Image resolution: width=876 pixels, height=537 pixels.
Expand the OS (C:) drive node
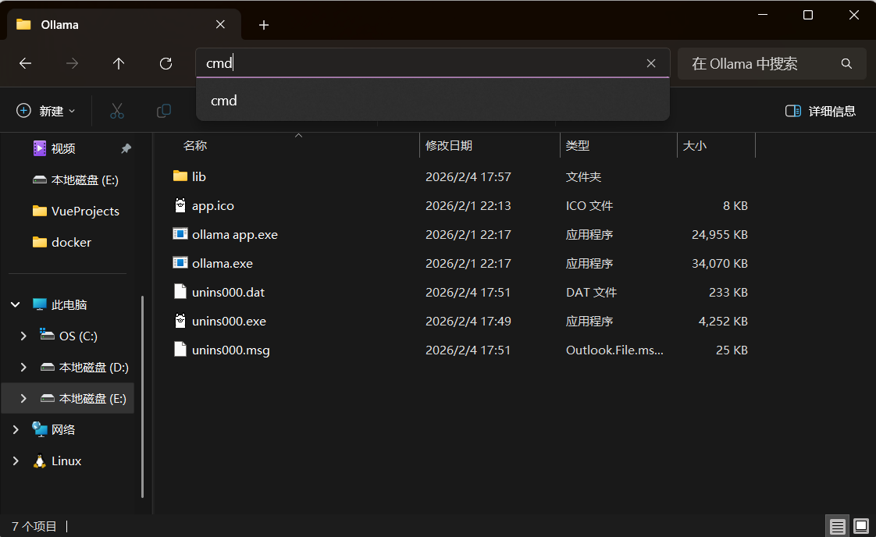point(23,336)
